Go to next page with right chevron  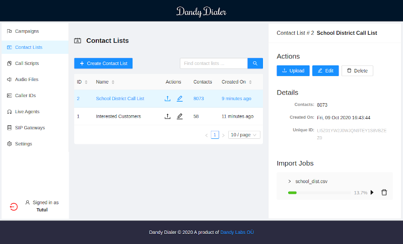tap(223, 135)
